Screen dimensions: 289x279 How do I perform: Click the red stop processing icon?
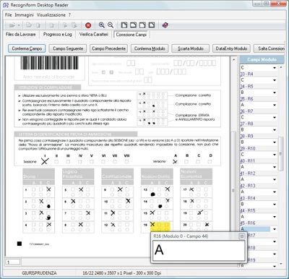coord(88,25)
